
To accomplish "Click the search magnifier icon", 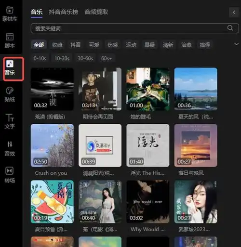I will point(230,28).
